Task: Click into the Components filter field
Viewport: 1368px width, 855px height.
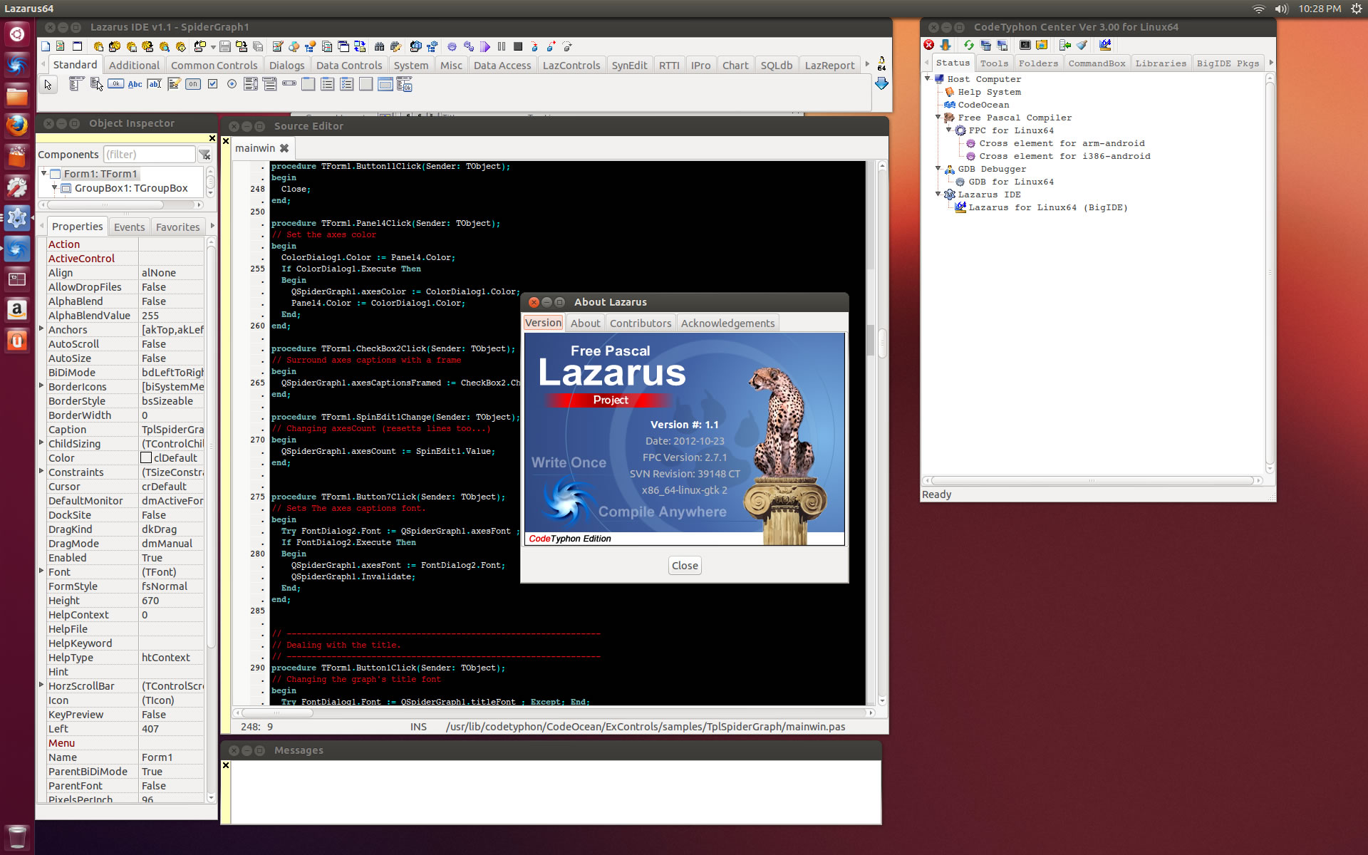Action: [x=150, y=154]
